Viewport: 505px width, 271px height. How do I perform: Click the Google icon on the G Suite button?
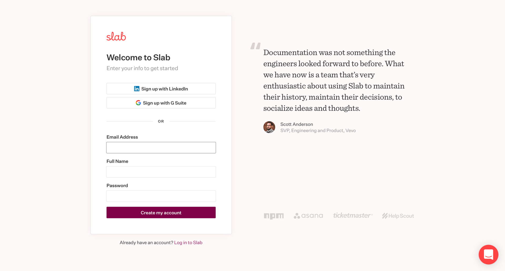tap(138, 103)
